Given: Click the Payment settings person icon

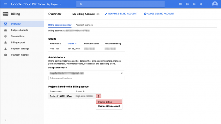Looking at the screenshot, I should [5, 49].
